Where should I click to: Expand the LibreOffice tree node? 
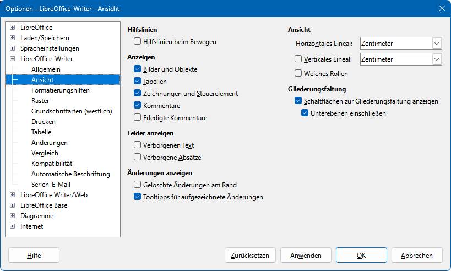click(12, 28)
